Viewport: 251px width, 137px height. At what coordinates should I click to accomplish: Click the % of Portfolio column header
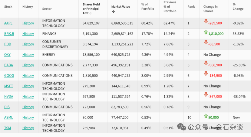147,6
